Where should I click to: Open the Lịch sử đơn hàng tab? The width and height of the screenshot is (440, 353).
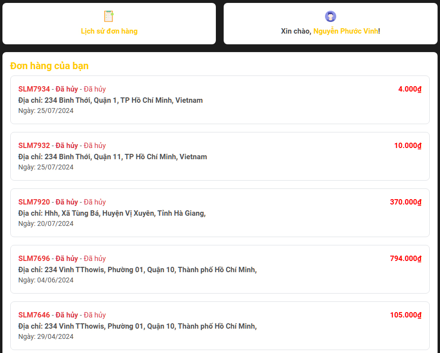coord(109,31)
